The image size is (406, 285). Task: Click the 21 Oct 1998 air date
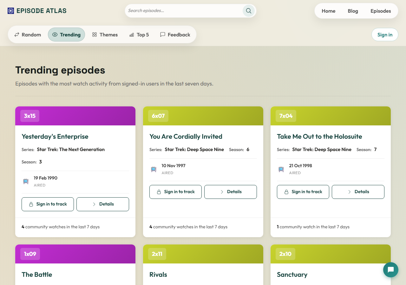[301, 166]
